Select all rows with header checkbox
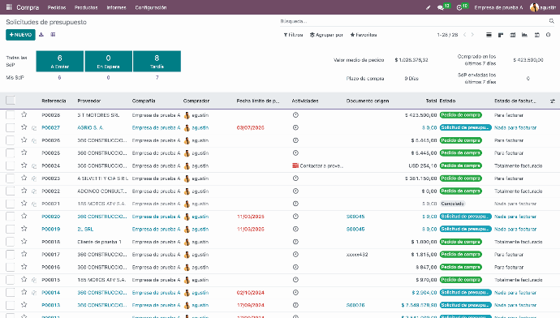Image resolution: width=560 pixels, height=318 pixels. tap(11, 101)
